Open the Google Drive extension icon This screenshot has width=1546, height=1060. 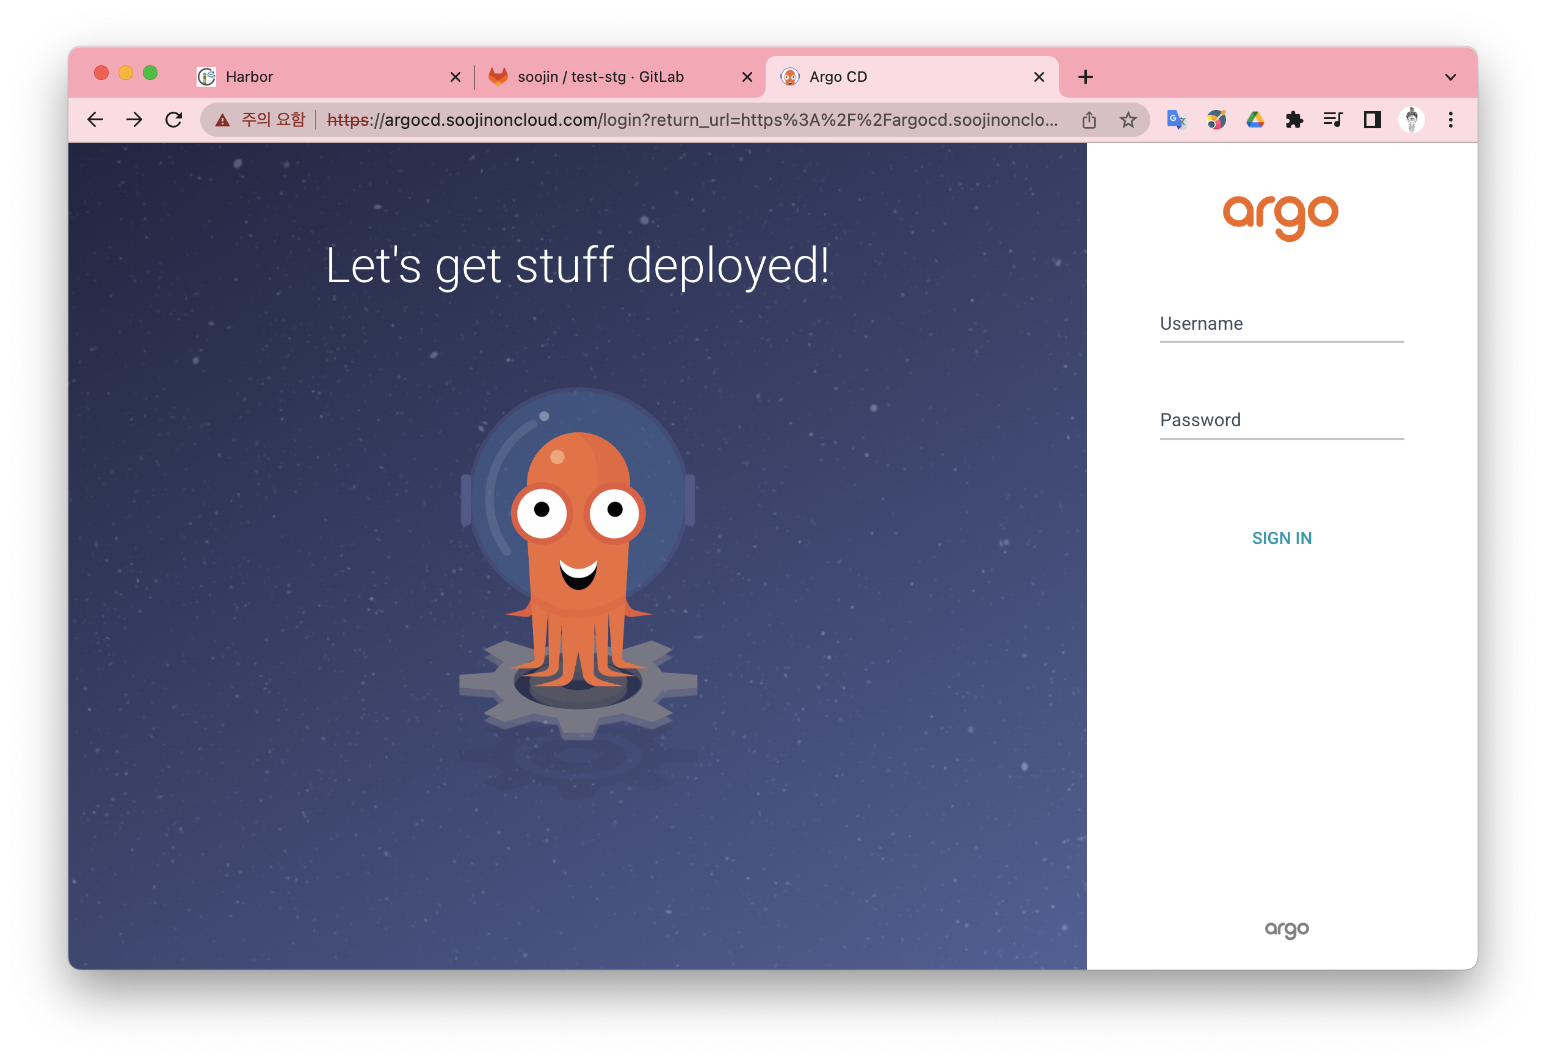[x=1255, y=120]
